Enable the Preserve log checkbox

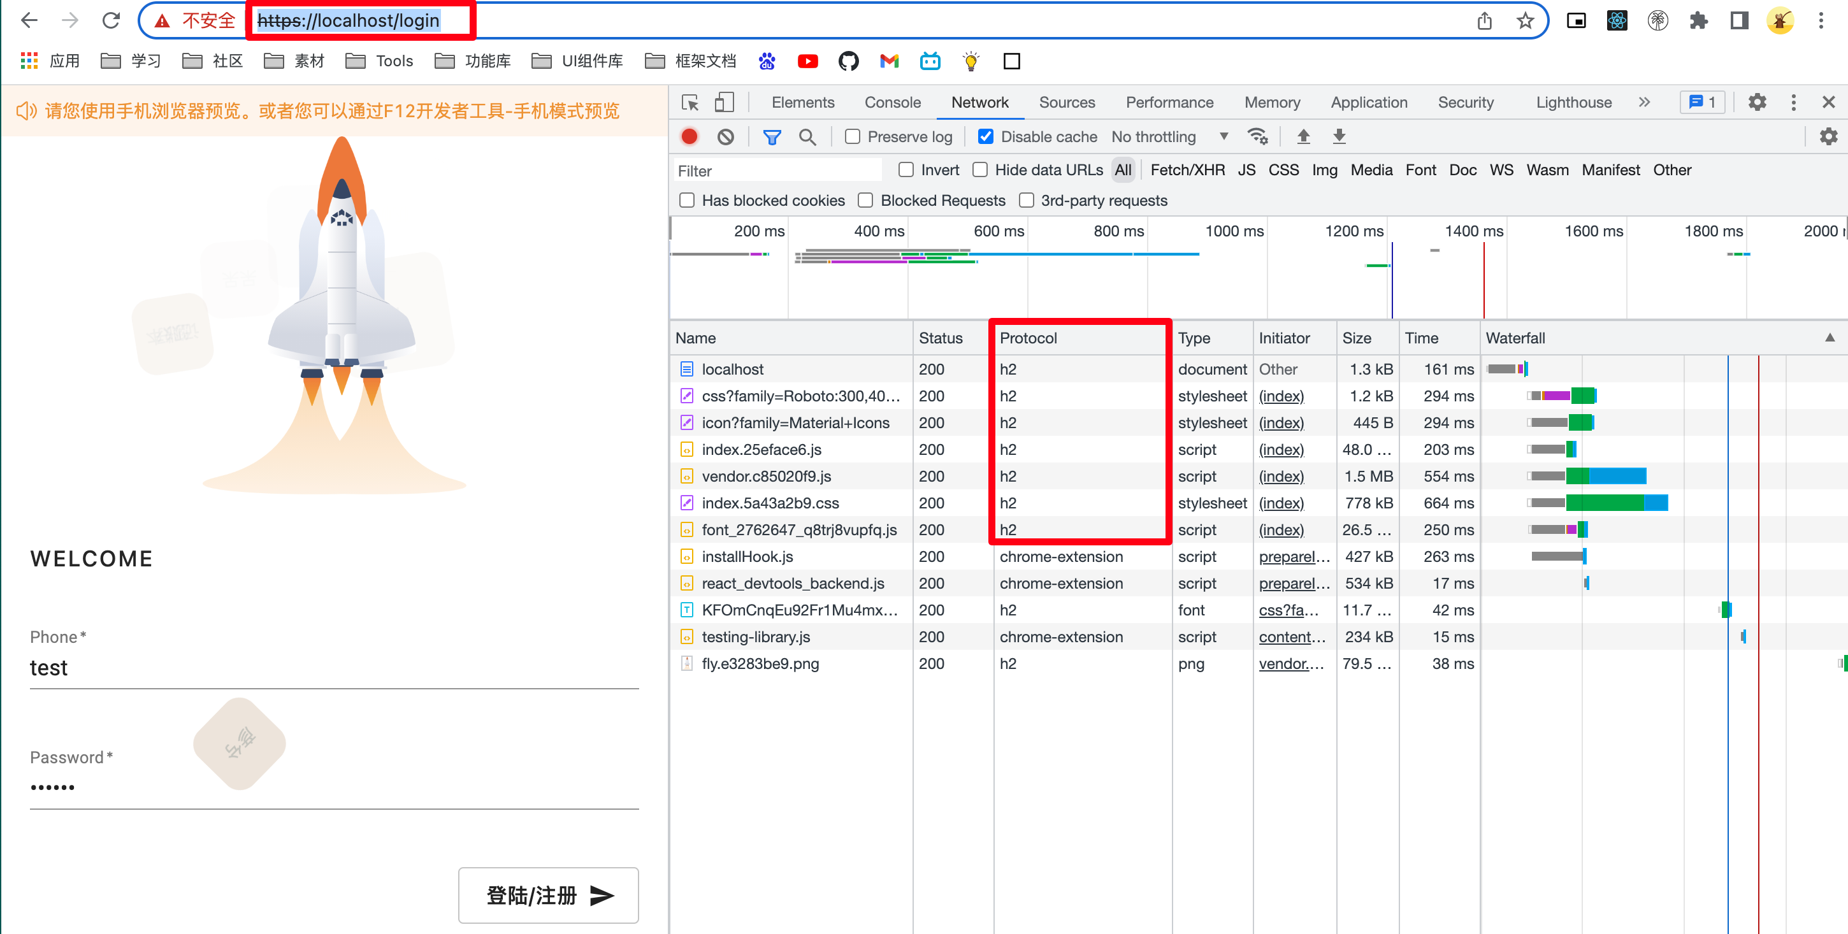[852, 136]
